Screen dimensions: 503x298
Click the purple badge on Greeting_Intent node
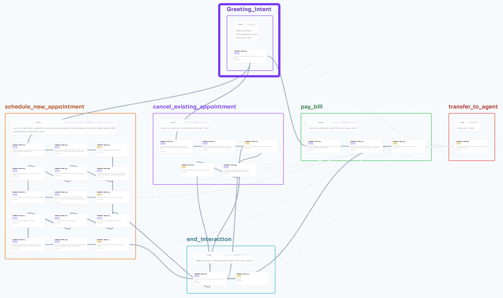[236, 53]
